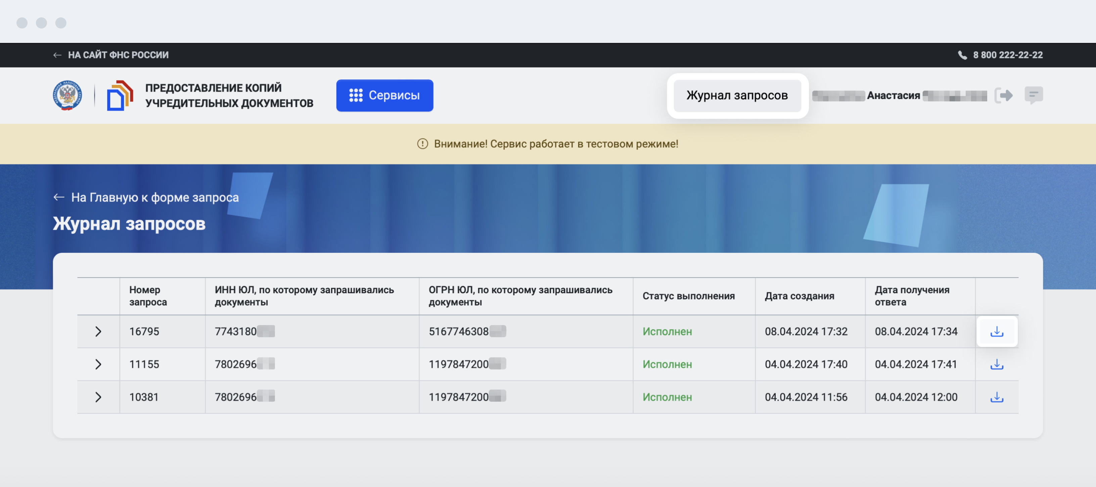Open the feedback chat bubble icon
The image size is (1096, 487).
(x=1034, y=95)
